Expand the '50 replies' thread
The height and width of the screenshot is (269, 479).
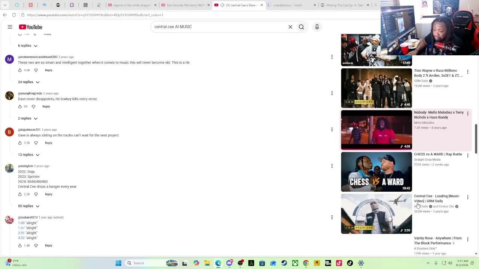coord(29,206)
